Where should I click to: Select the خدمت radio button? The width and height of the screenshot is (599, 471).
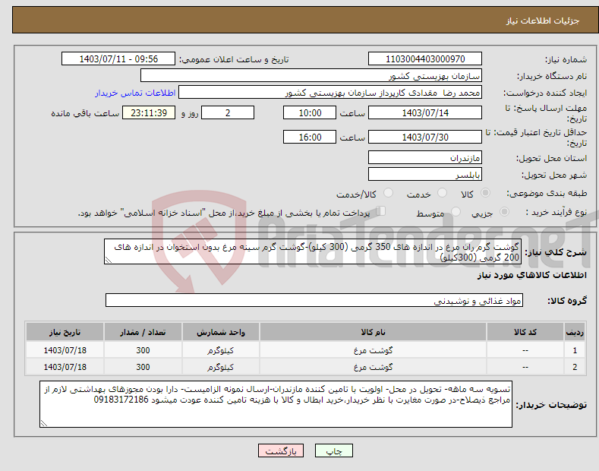tap(442, 193)
